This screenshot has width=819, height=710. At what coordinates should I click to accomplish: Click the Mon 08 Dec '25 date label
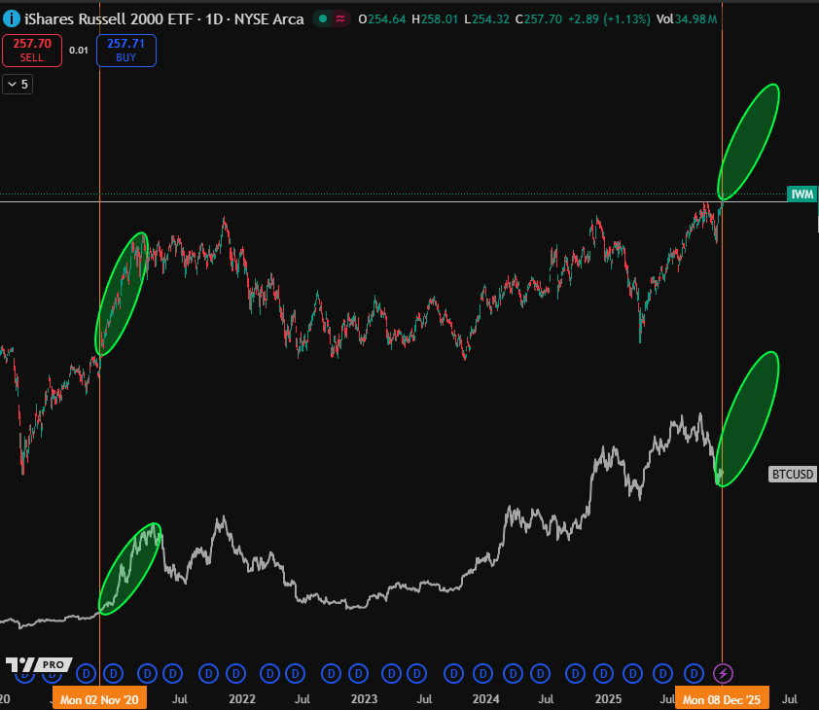coord(722,699)
